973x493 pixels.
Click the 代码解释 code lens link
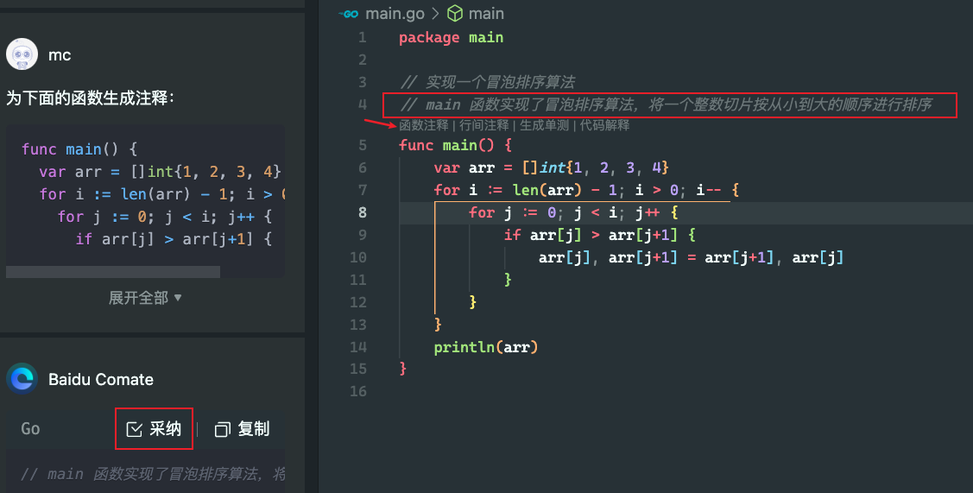coord(605,125)
